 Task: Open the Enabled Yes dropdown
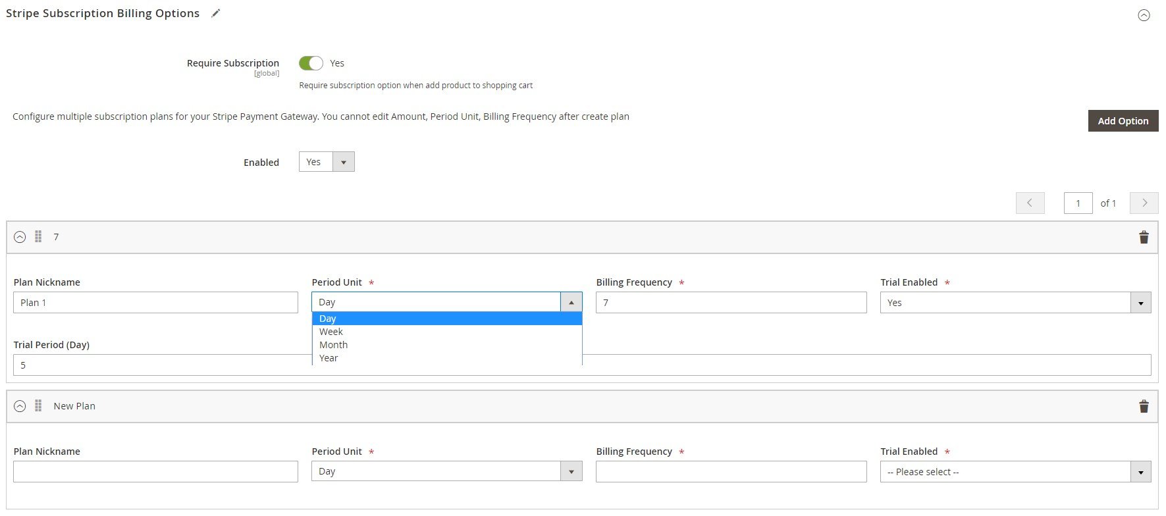(327, 162)
